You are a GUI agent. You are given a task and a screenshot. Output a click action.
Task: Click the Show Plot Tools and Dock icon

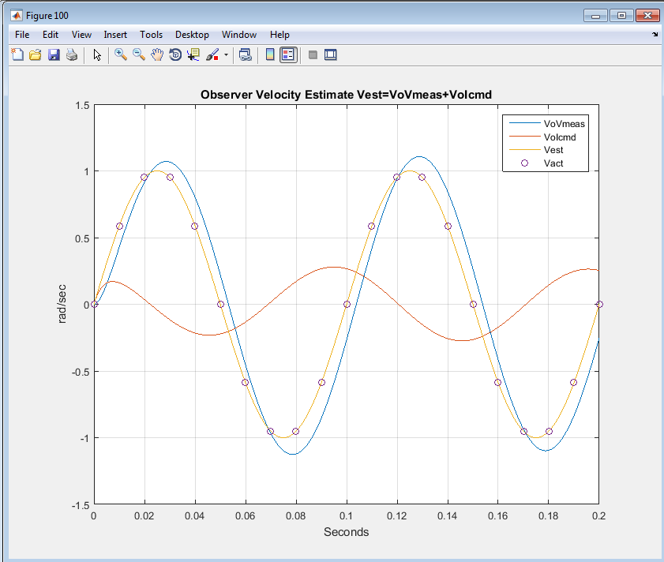pyautogui.click(x=330, y=54)
